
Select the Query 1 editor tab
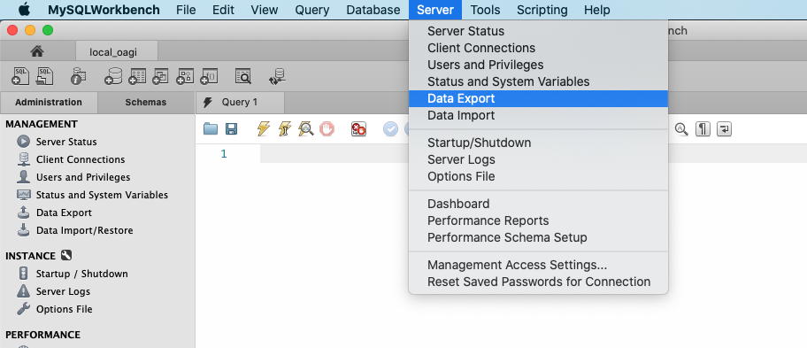tap(240, 103)
